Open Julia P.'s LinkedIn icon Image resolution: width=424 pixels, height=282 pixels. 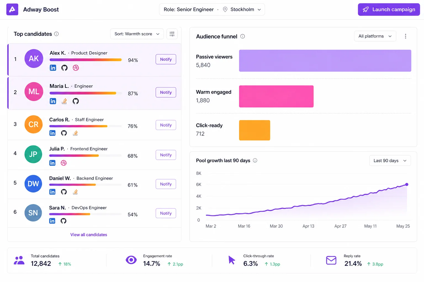click(52, 163)
